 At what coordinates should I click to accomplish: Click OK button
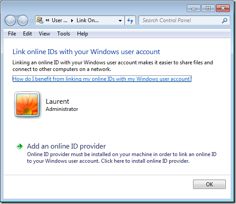coord(209,184)
